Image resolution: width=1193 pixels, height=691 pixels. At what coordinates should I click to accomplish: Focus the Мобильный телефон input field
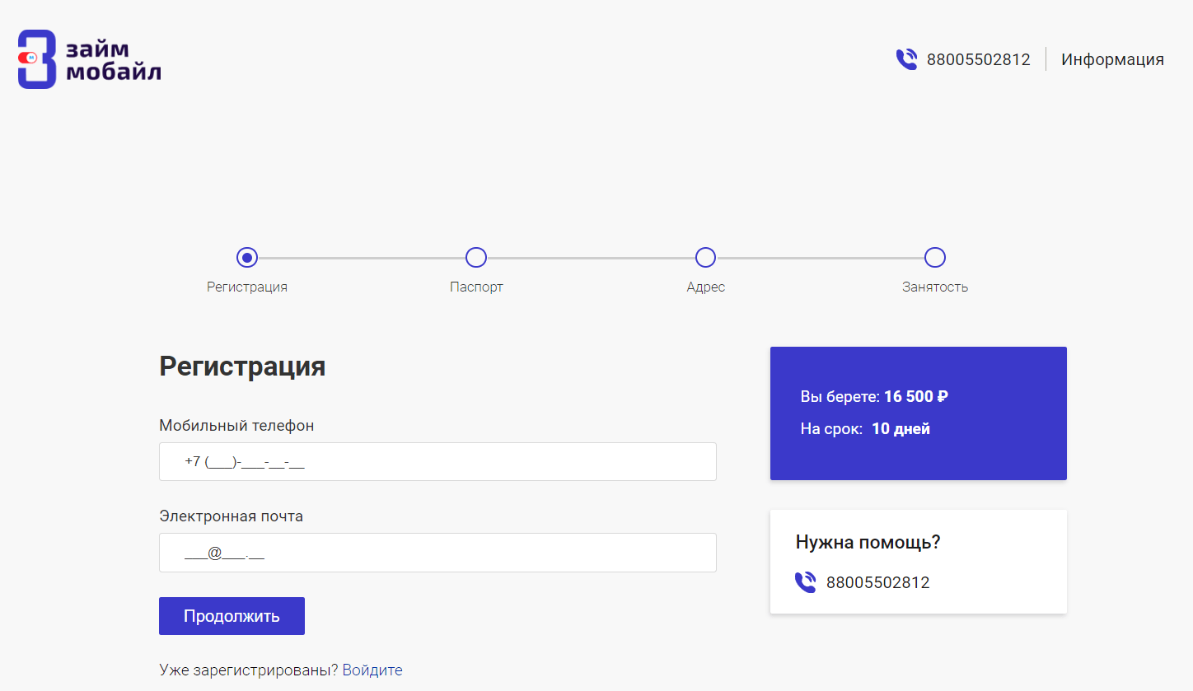coord(437,461)
